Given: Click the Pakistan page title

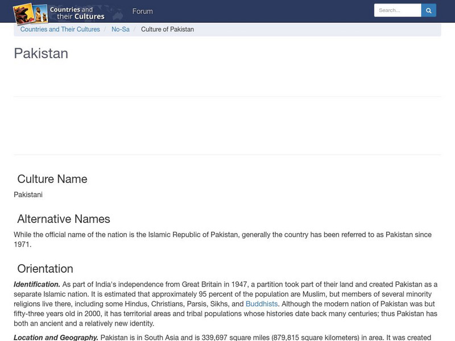Looking at the screenshot, I should (x=40, y=54).
